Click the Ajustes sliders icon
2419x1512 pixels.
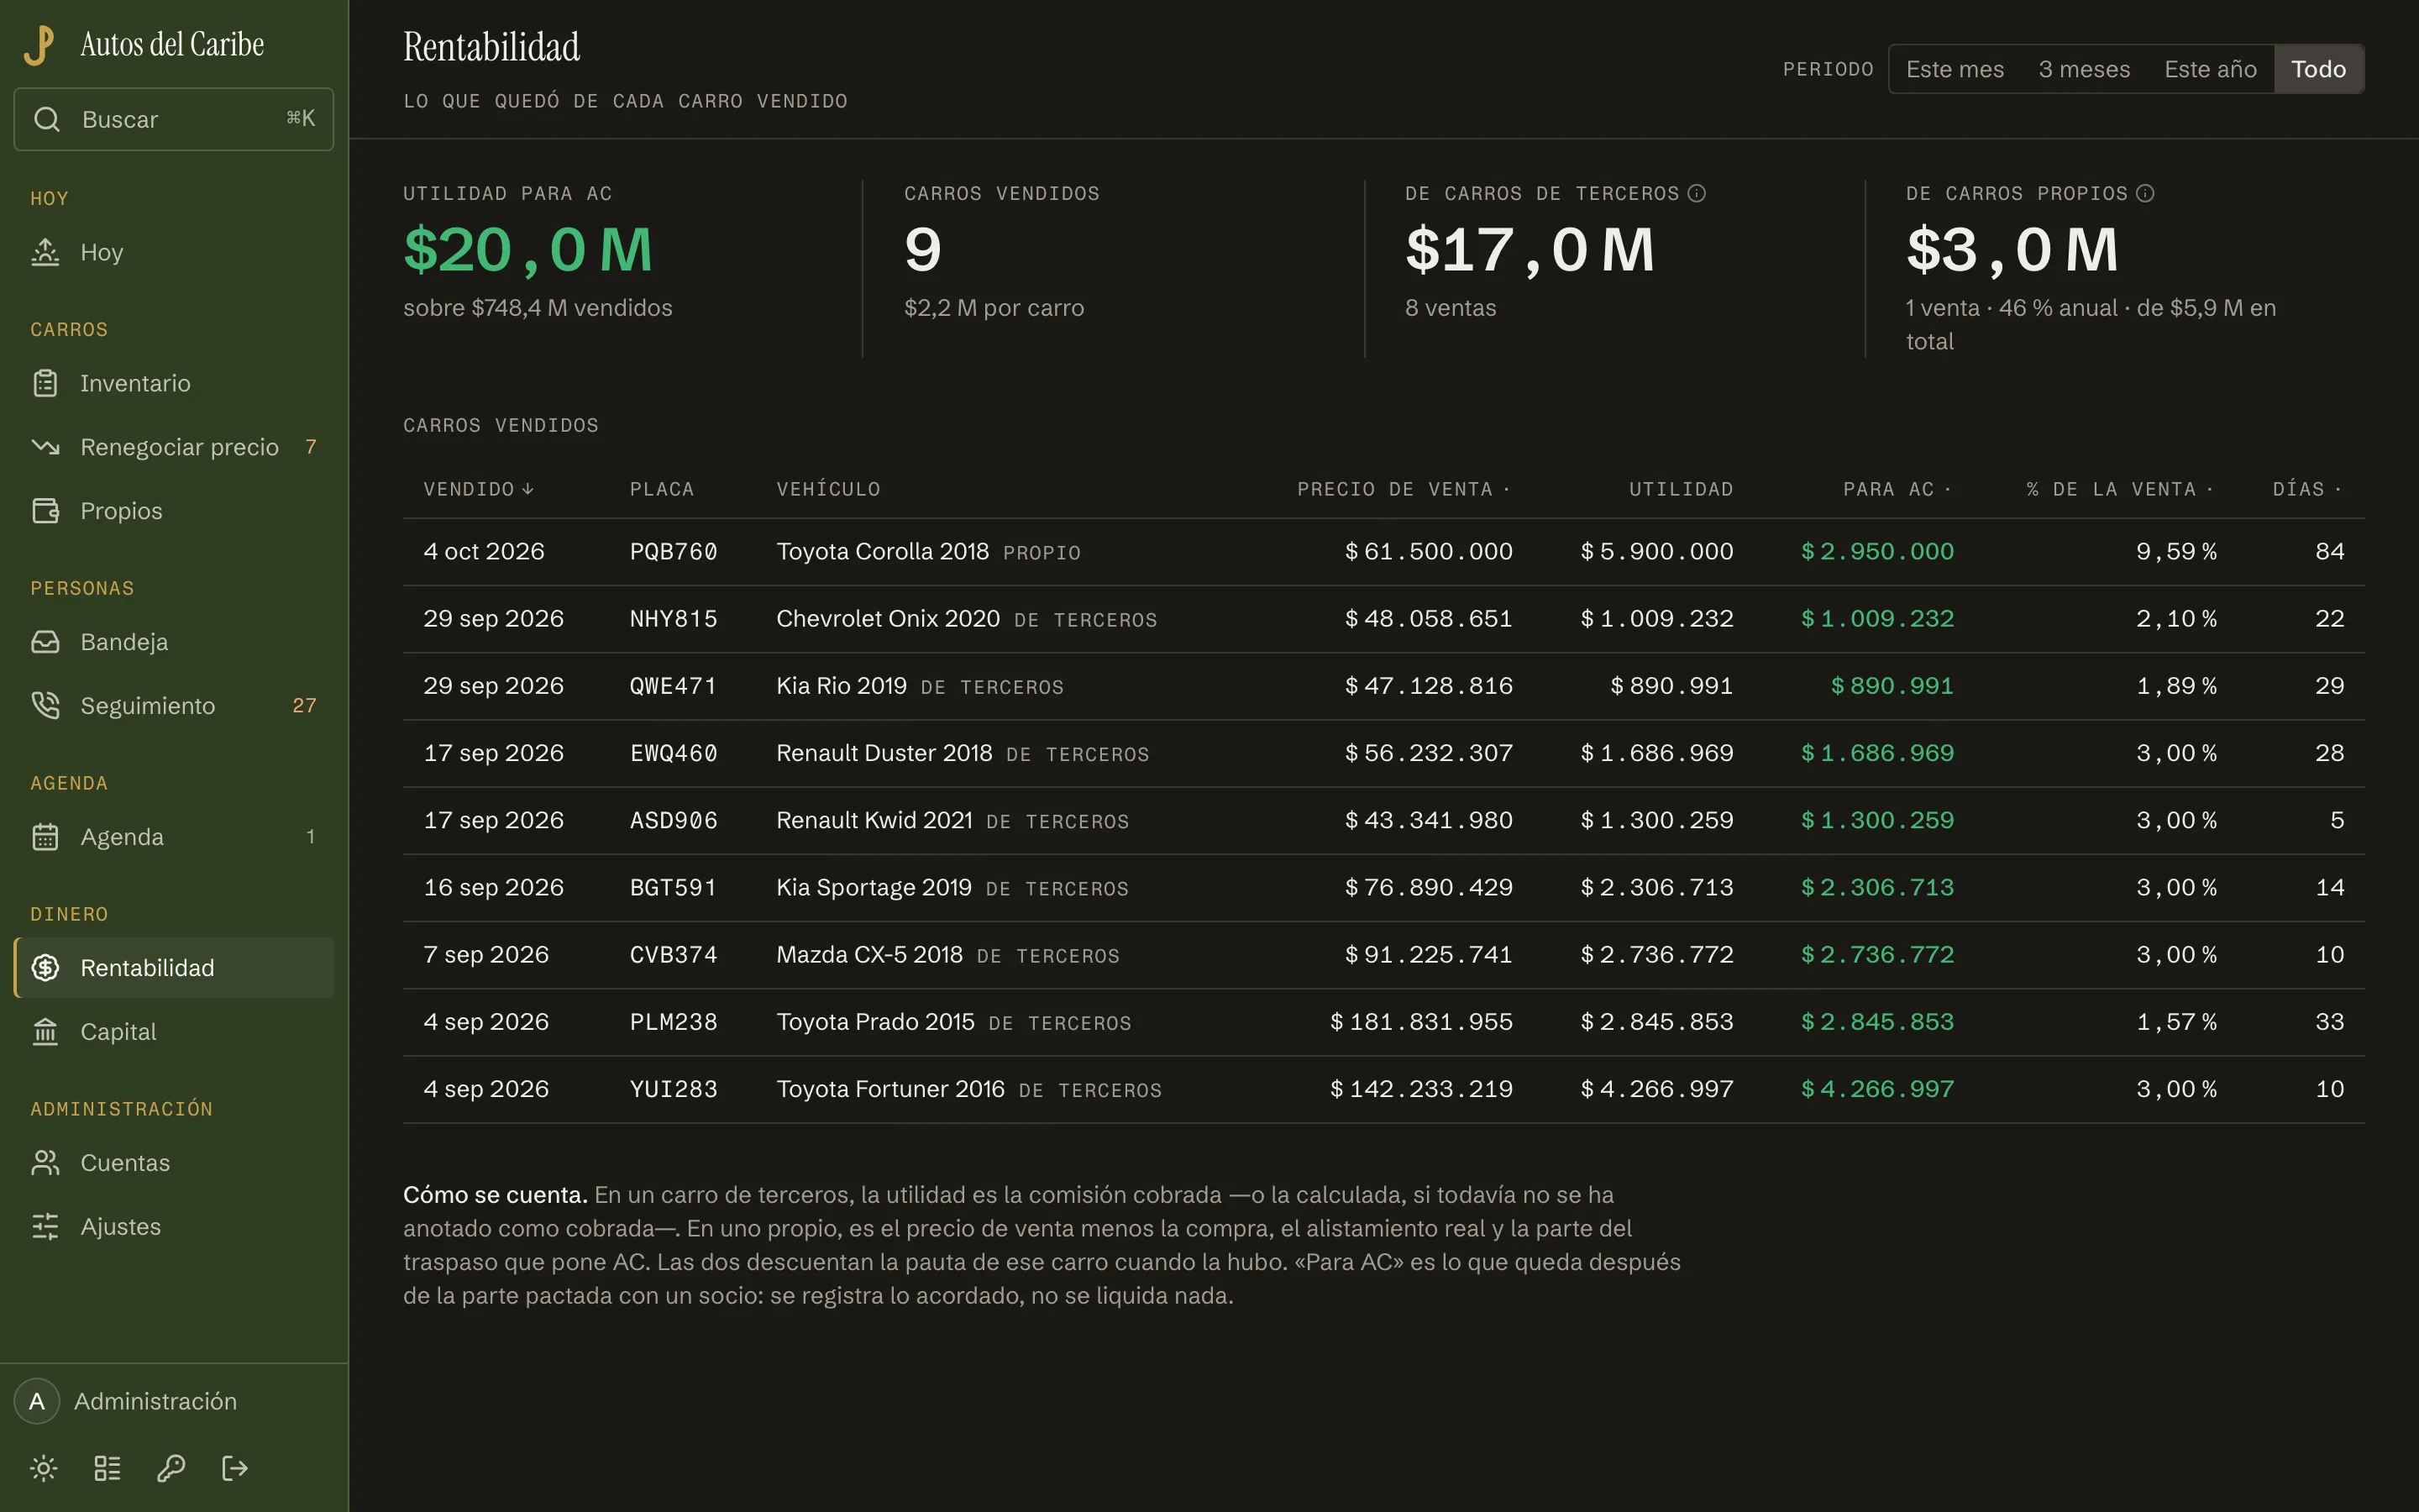[45, 1227]
